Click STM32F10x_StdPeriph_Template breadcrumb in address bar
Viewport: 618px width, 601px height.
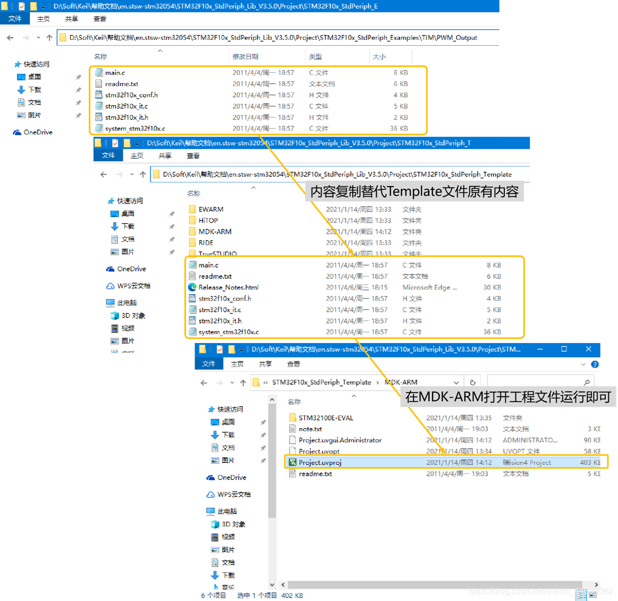(321, 382)
